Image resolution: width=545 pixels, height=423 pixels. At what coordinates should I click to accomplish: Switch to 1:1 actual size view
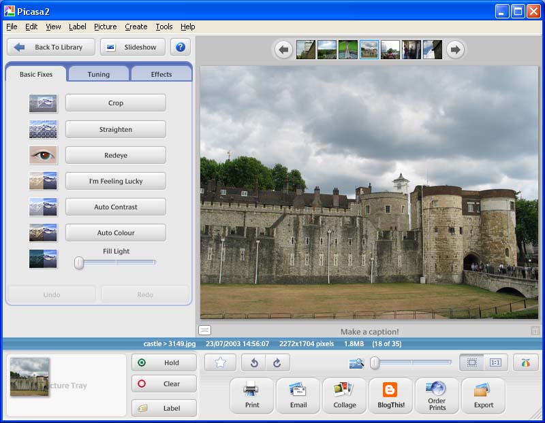[x=495, y=362]
